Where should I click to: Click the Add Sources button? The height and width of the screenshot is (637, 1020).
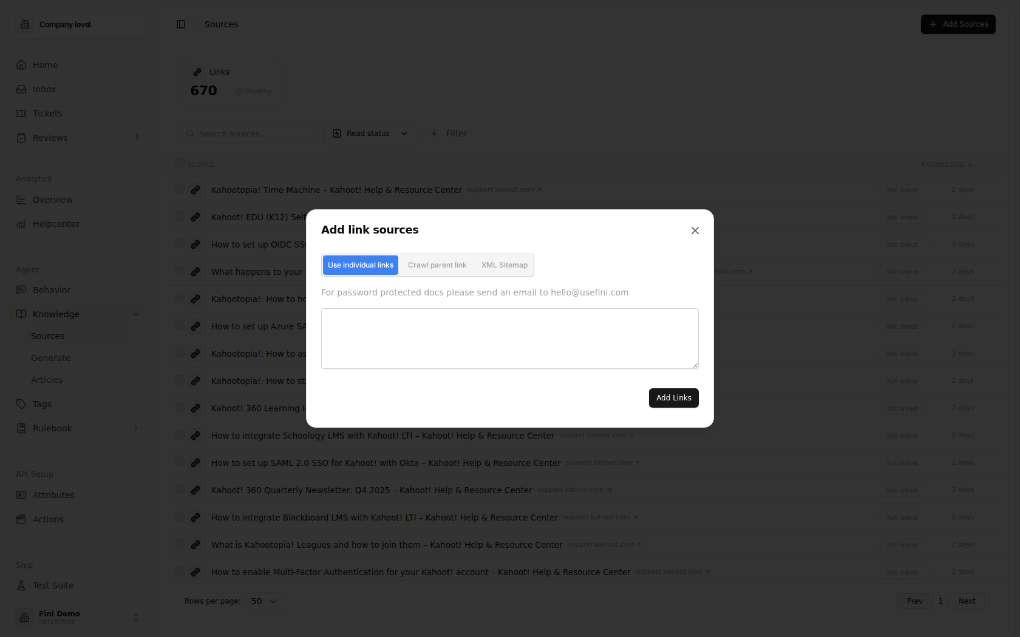(958, 24)
